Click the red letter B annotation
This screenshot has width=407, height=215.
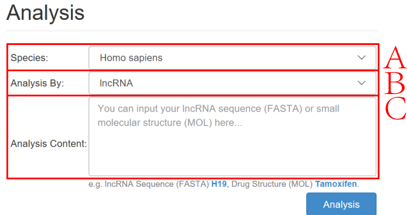395,83
